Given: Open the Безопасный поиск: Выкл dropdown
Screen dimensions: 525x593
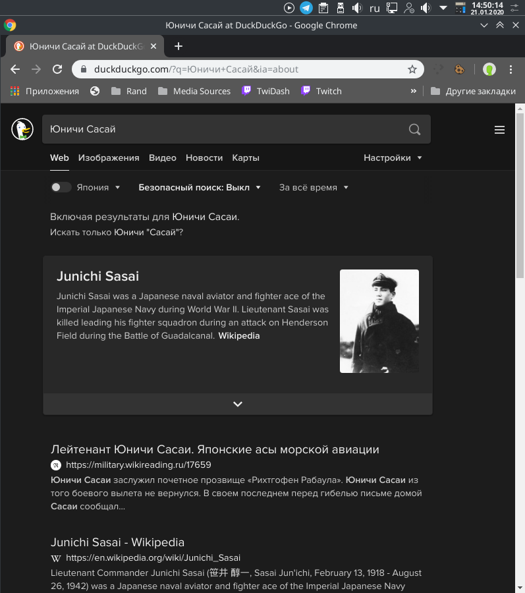Looking at the screenshot, I should click(200, 187).
